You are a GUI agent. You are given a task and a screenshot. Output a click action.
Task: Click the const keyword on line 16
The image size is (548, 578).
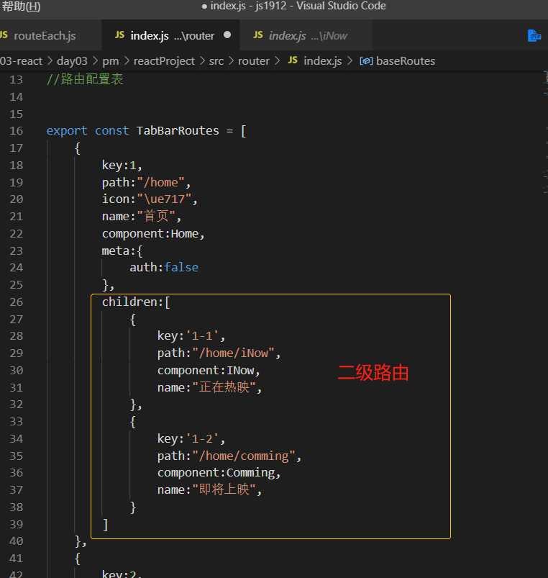112,130
